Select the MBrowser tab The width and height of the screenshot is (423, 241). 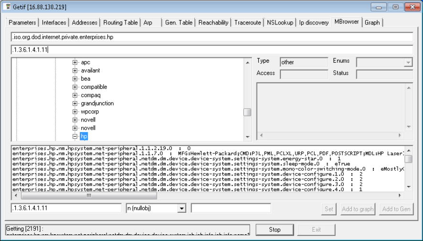click(x=347, y=22)
